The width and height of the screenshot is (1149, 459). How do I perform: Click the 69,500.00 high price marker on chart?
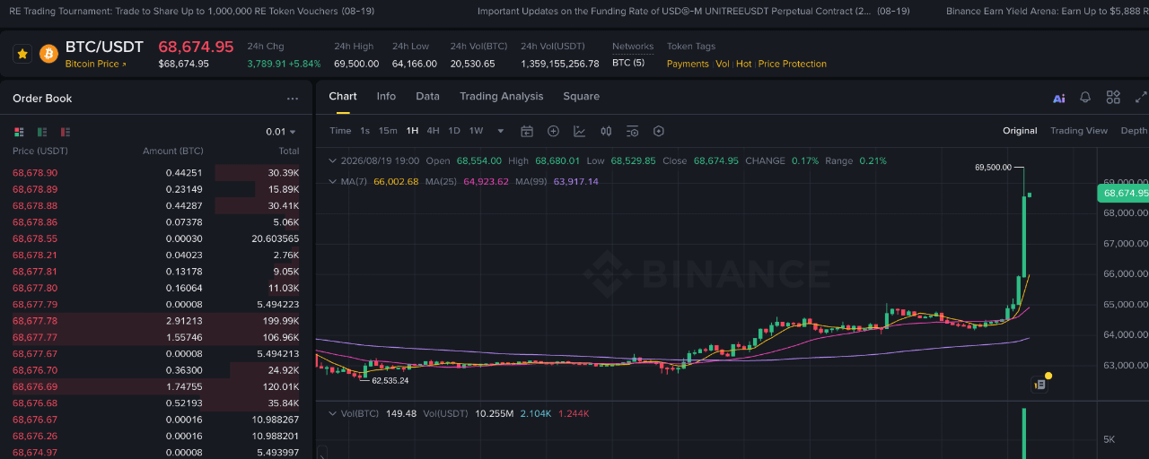coord(993,168)
